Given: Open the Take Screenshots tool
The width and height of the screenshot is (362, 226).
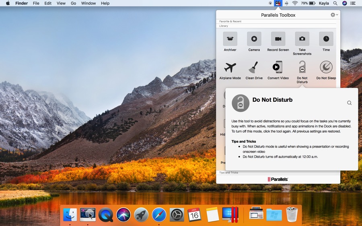Looking at the screenshot, I should point(302,39).
